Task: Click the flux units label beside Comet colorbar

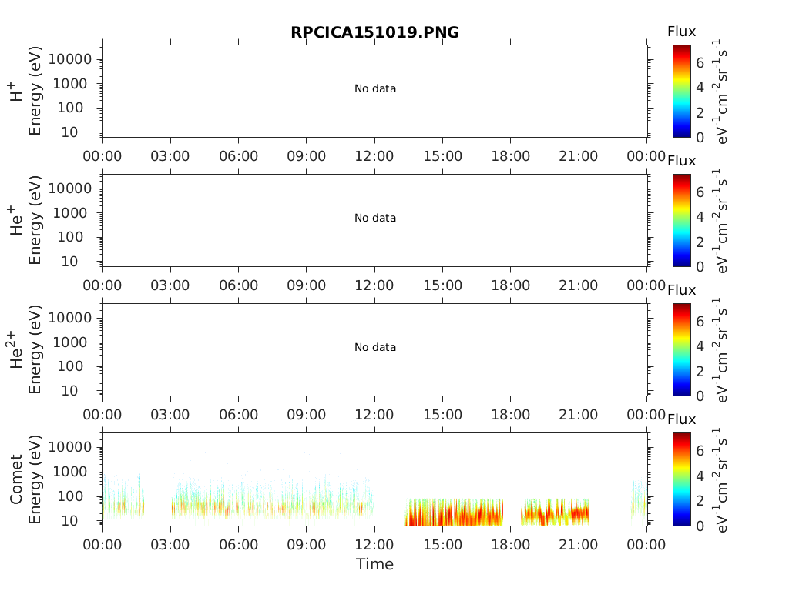Action: (x=720, y=479)
